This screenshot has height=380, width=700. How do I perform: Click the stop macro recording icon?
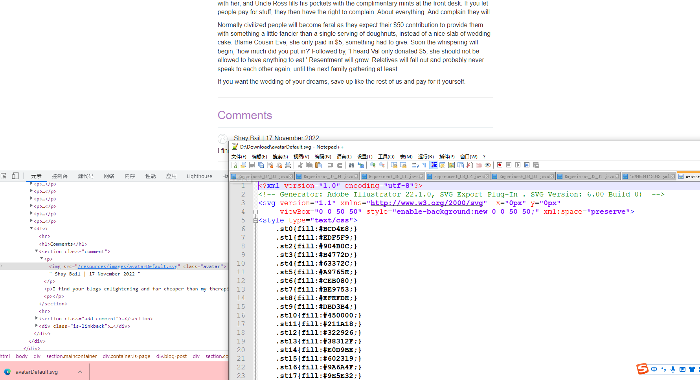[x=509, y=165]
